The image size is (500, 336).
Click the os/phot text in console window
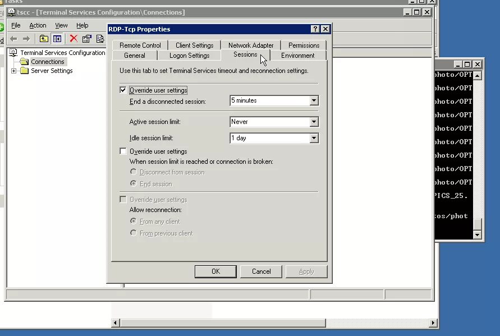(x=451, y=216)
